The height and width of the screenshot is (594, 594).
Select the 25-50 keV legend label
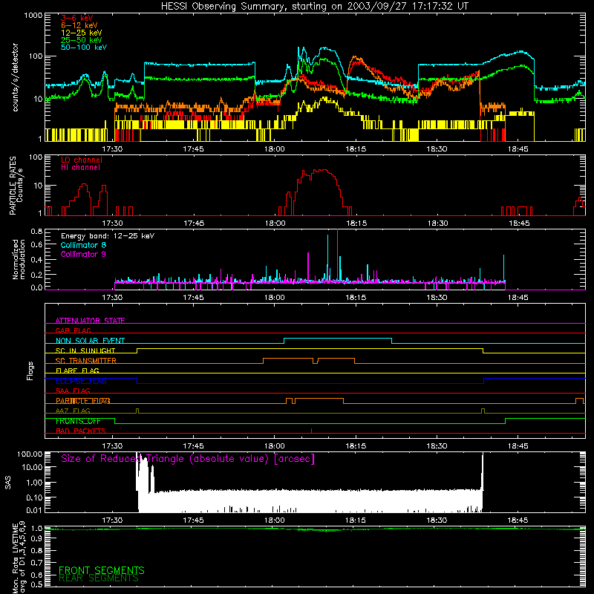click(x=82, y=40)
